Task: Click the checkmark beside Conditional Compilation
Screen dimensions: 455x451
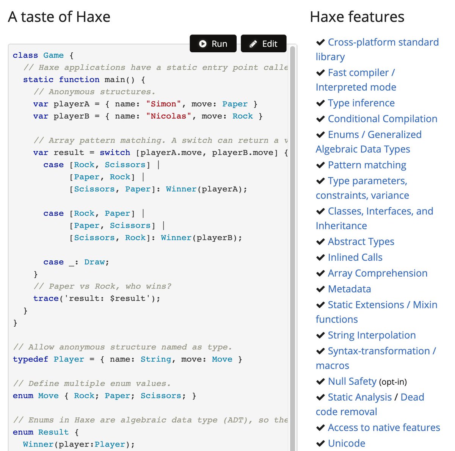Action: pos(320,119)
